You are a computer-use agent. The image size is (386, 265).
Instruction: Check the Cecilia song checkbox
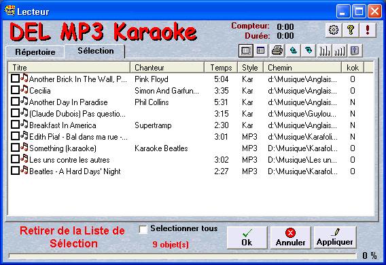click(15, 90)
